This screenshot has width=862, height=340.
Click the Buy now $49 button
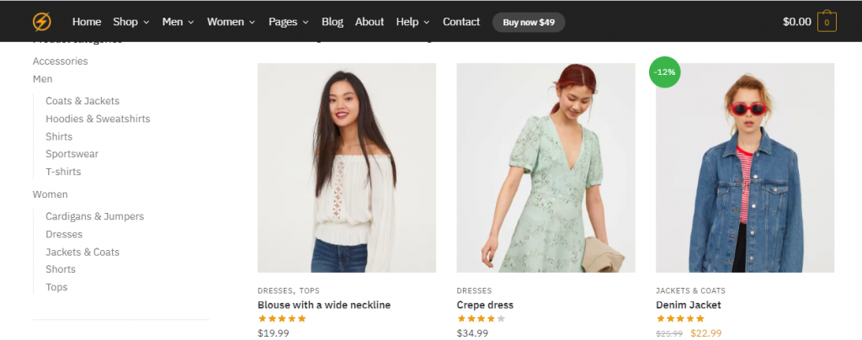(x=529, y=22)
